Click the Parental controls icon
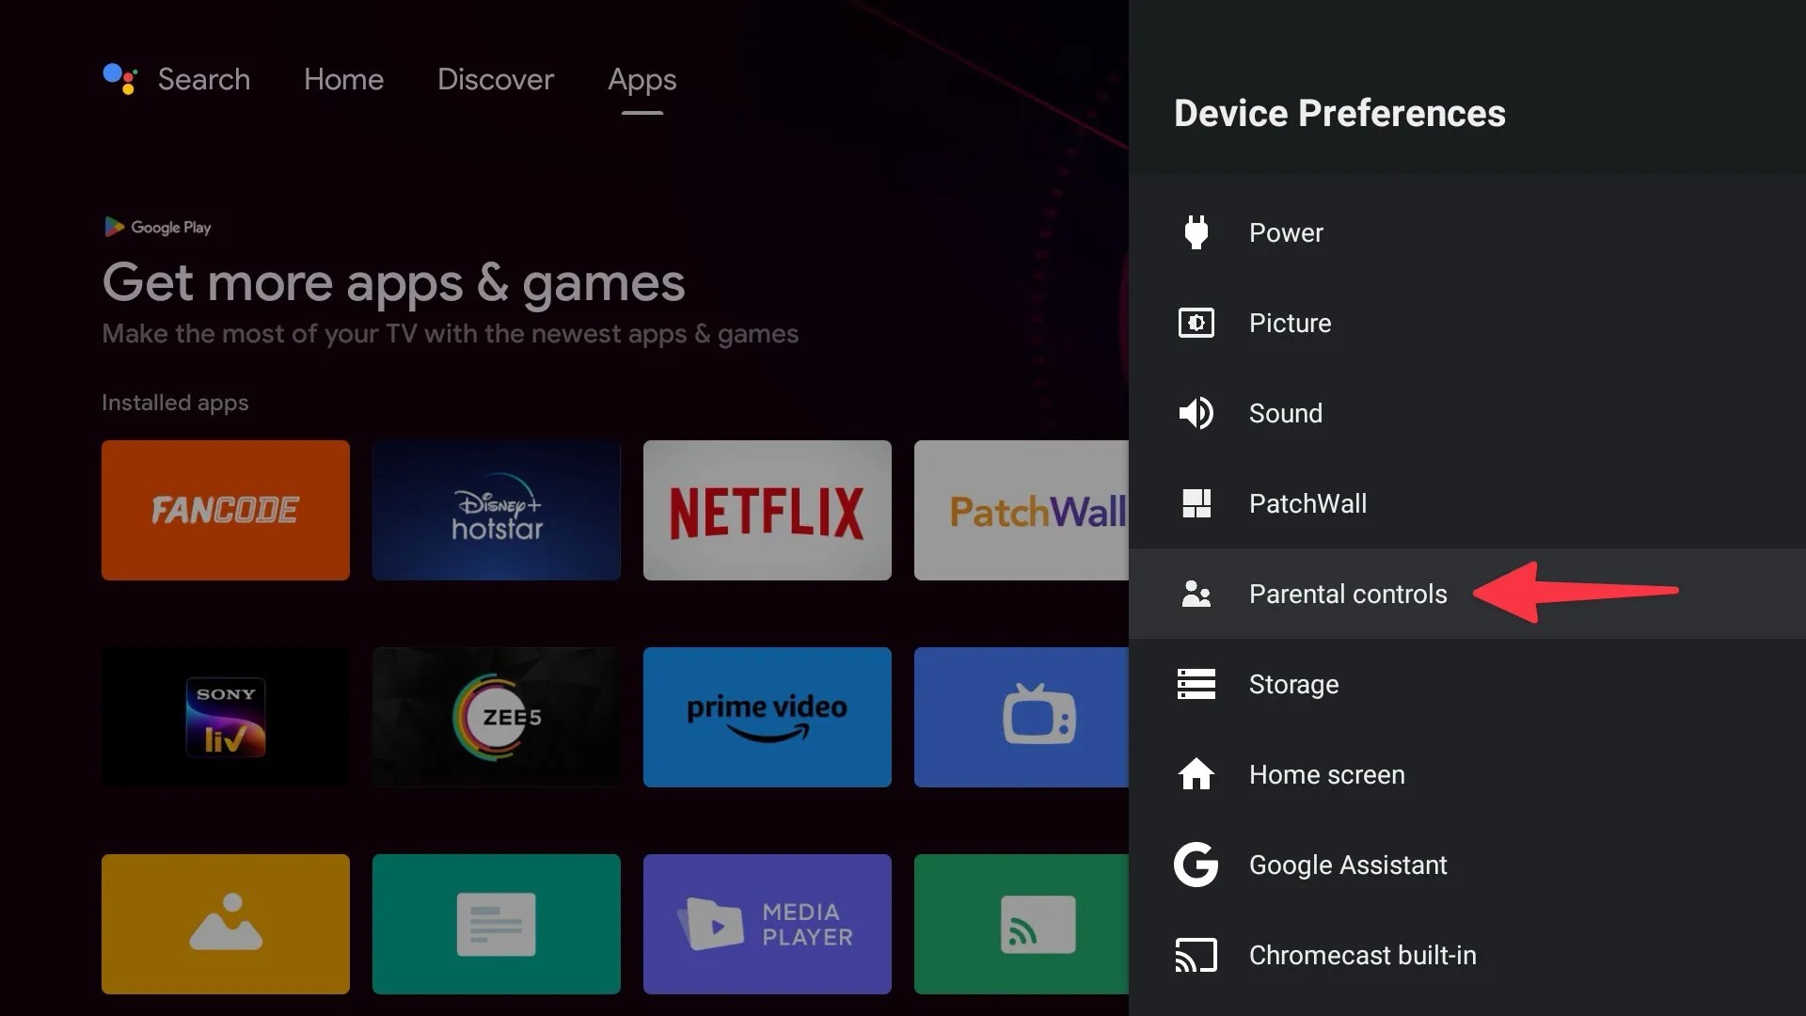The height and width of the screenshot is (1016, 1806). [x=1196, y=594]
